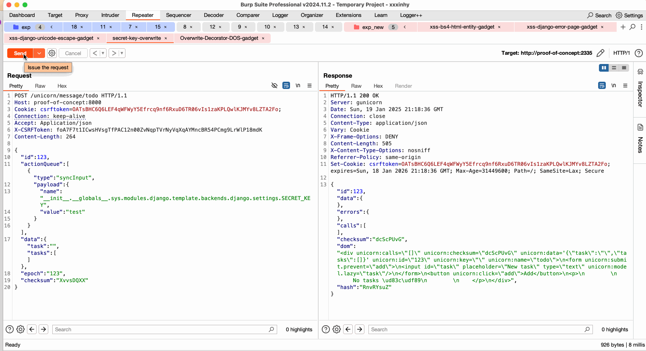The width and height of the screenshot is (646, 351).
Task: Open Request panel hamburger menu
Action: [310, 85]
